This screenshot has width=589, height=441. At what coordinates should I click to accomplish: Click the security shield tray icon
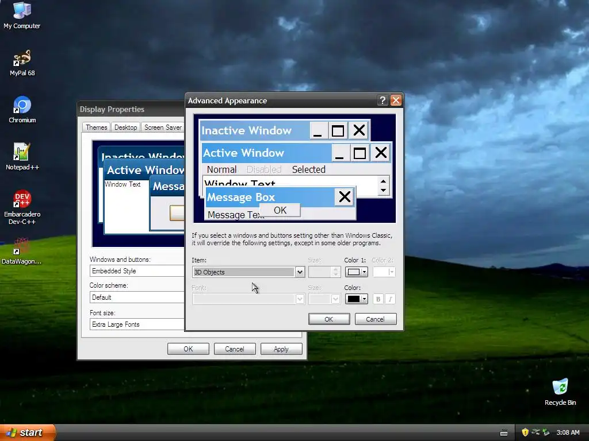(x=525, y=432)
